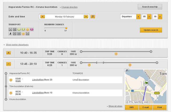Click the Monday 10 February date field
This screenshot has height=112, width=171.
[x=64, y=17]
